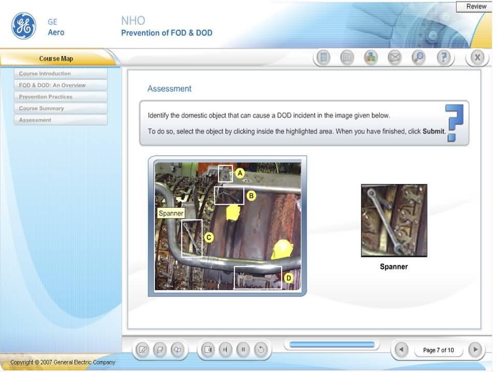Exit course with the X button

(477, 58)
